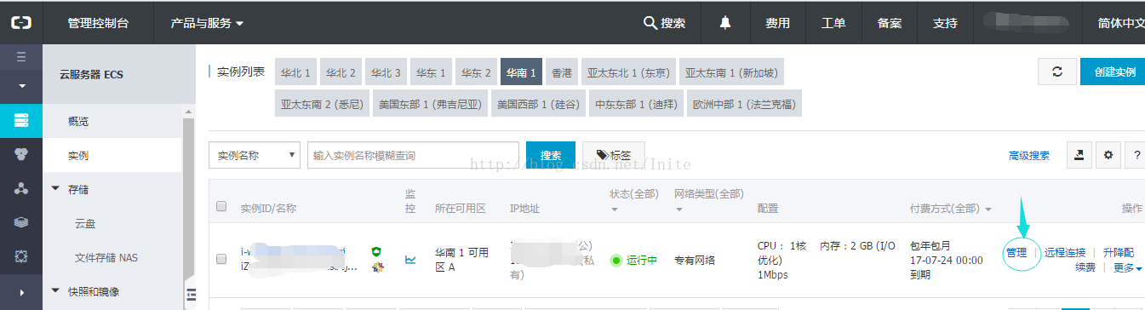Expand the sidebar dark dropdown arrow
Screen dimensions: 1145x310
click(x=21, y=86)
